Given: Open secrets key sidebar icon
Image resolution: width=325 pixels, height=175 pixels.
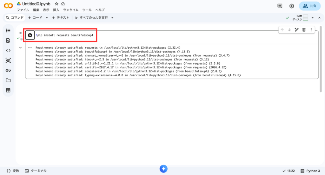Looking at the screenshot, I should coord(8,71).
